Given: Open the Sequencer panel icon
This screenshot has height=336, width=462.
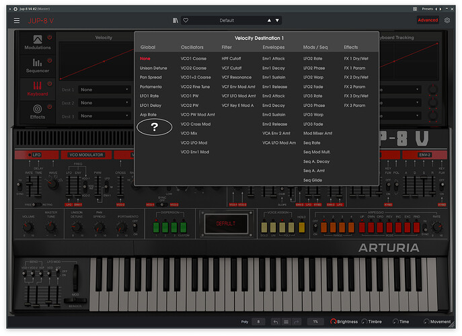Looking at the screenshot, I should [37, 62].
